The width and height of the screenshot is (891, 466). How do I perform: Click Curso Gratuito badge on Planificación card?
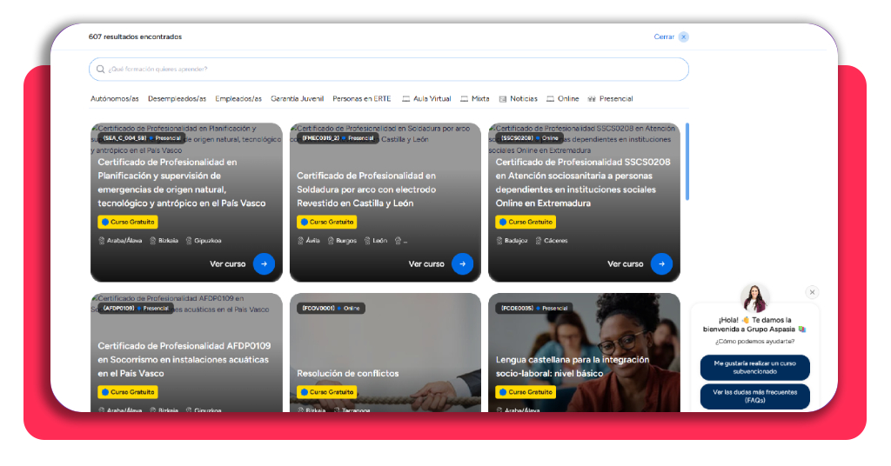(x=128, y=222)
